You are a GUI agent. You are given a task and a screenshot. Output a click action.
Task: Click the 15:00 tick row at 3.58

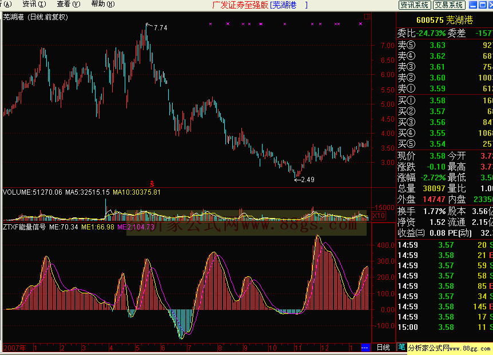click(x=444, y=327)
